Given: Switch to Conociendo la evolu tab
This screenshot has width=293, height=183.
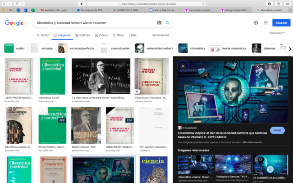Looking at the screenshot, I should [x=198, y=10].
